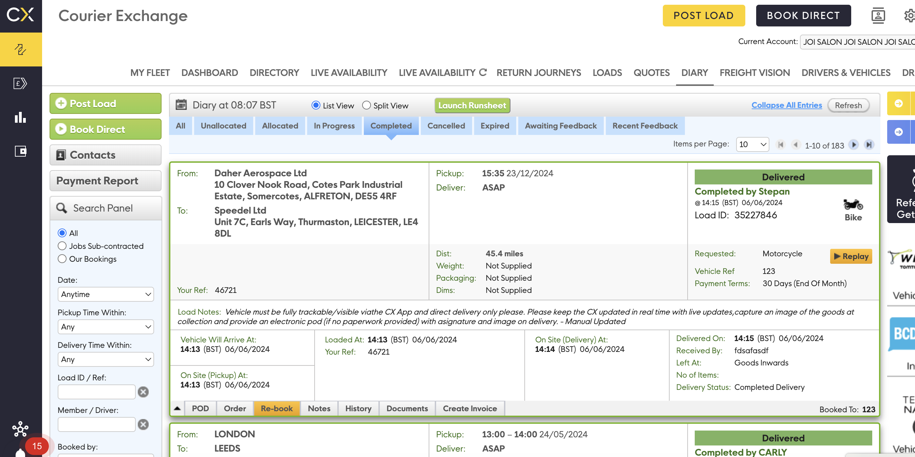
Task: Open Pickup Time Within dropdown
Action: pos(106,327)
